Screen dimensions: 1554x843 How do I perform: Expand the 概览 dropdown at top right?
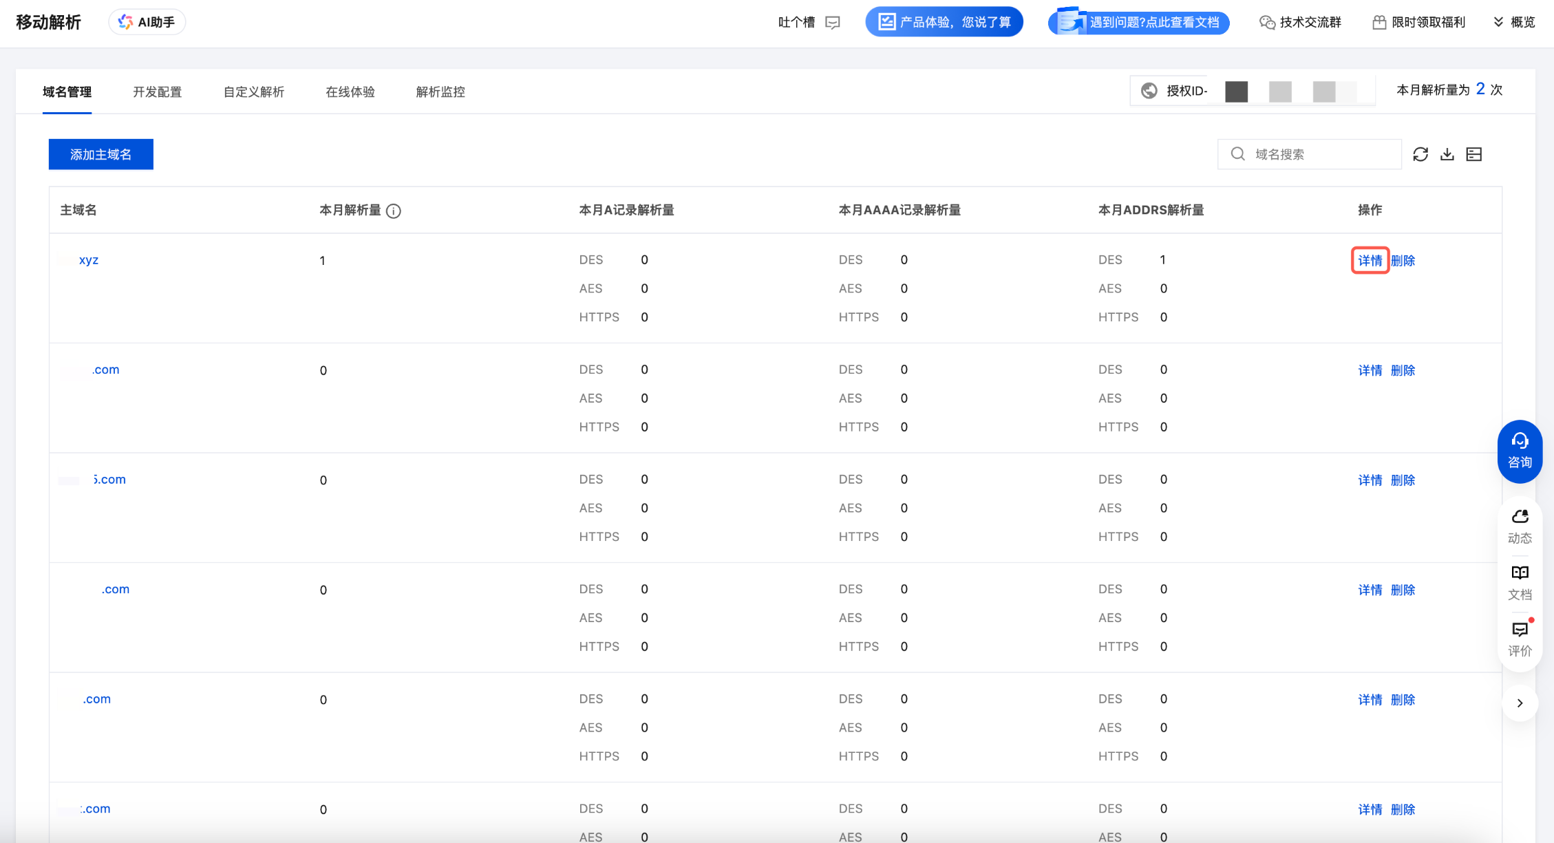(1515, 22)
